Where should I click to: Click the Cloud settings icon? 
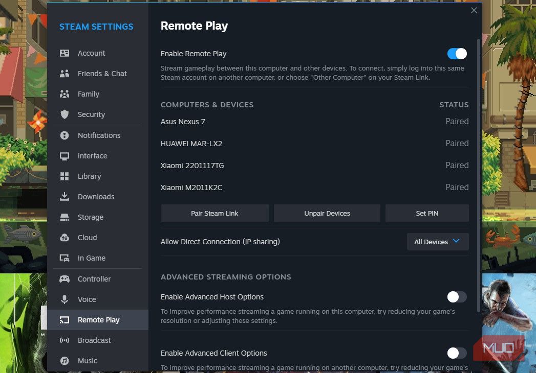(65, 237)
